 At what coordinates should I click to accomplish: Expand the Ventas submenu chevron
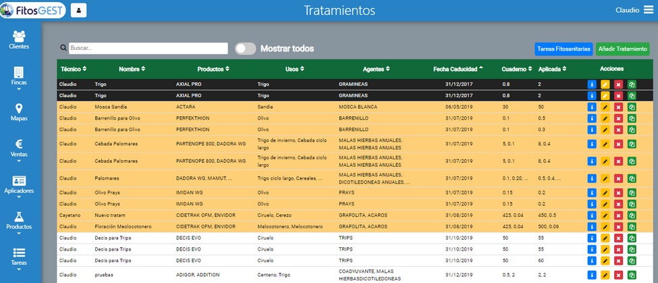pyautogui.click(x=19, y=161)
